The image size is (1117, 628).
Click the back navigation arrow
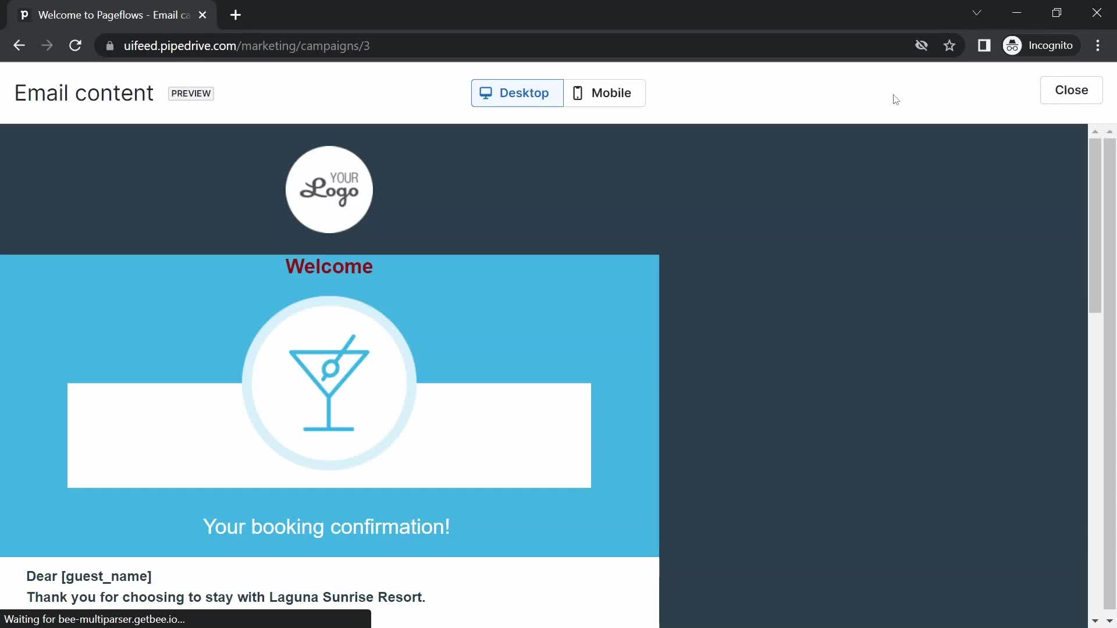coord(19,46)
